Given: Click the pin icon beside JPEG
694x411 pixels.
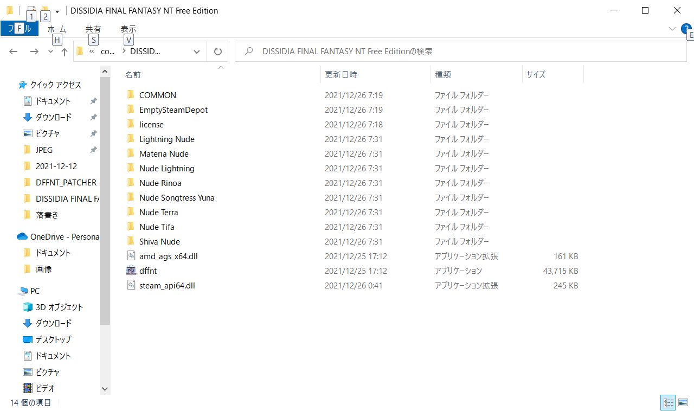Looking at the screenshot, I should click(x=93, y=150).
